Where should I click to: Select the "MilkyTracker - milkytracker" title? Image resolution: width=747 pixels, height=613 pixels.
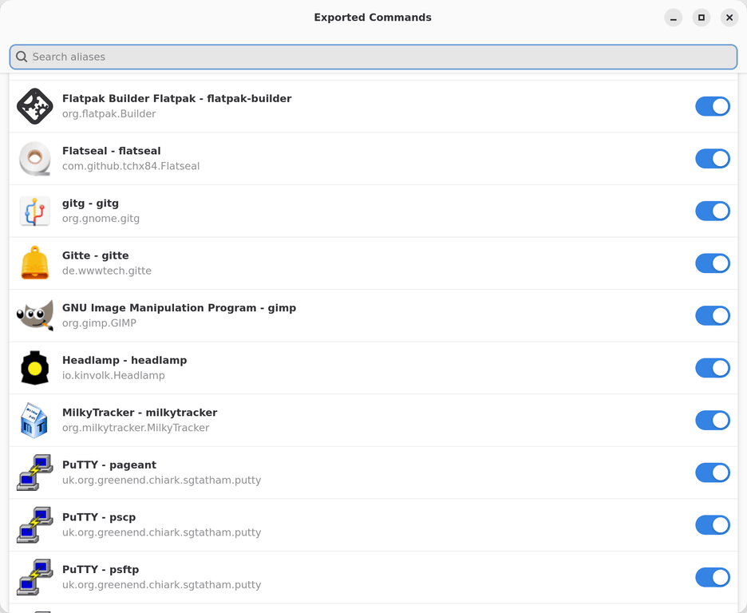coord(140,413)
